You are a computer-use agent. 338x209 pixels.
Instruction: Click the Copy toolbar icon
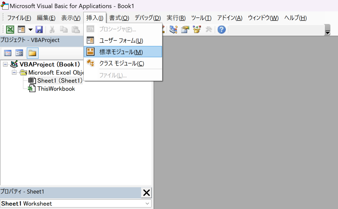pyautogui.click(x=64, y=30)
